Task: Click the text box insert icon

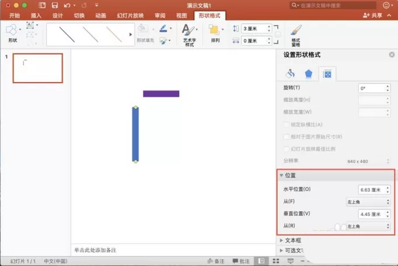Action: [x=30, y=25]
